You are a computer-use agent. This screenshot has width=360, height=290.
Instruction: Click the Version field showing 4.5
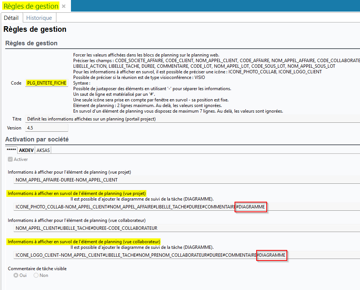click(47, 128)
